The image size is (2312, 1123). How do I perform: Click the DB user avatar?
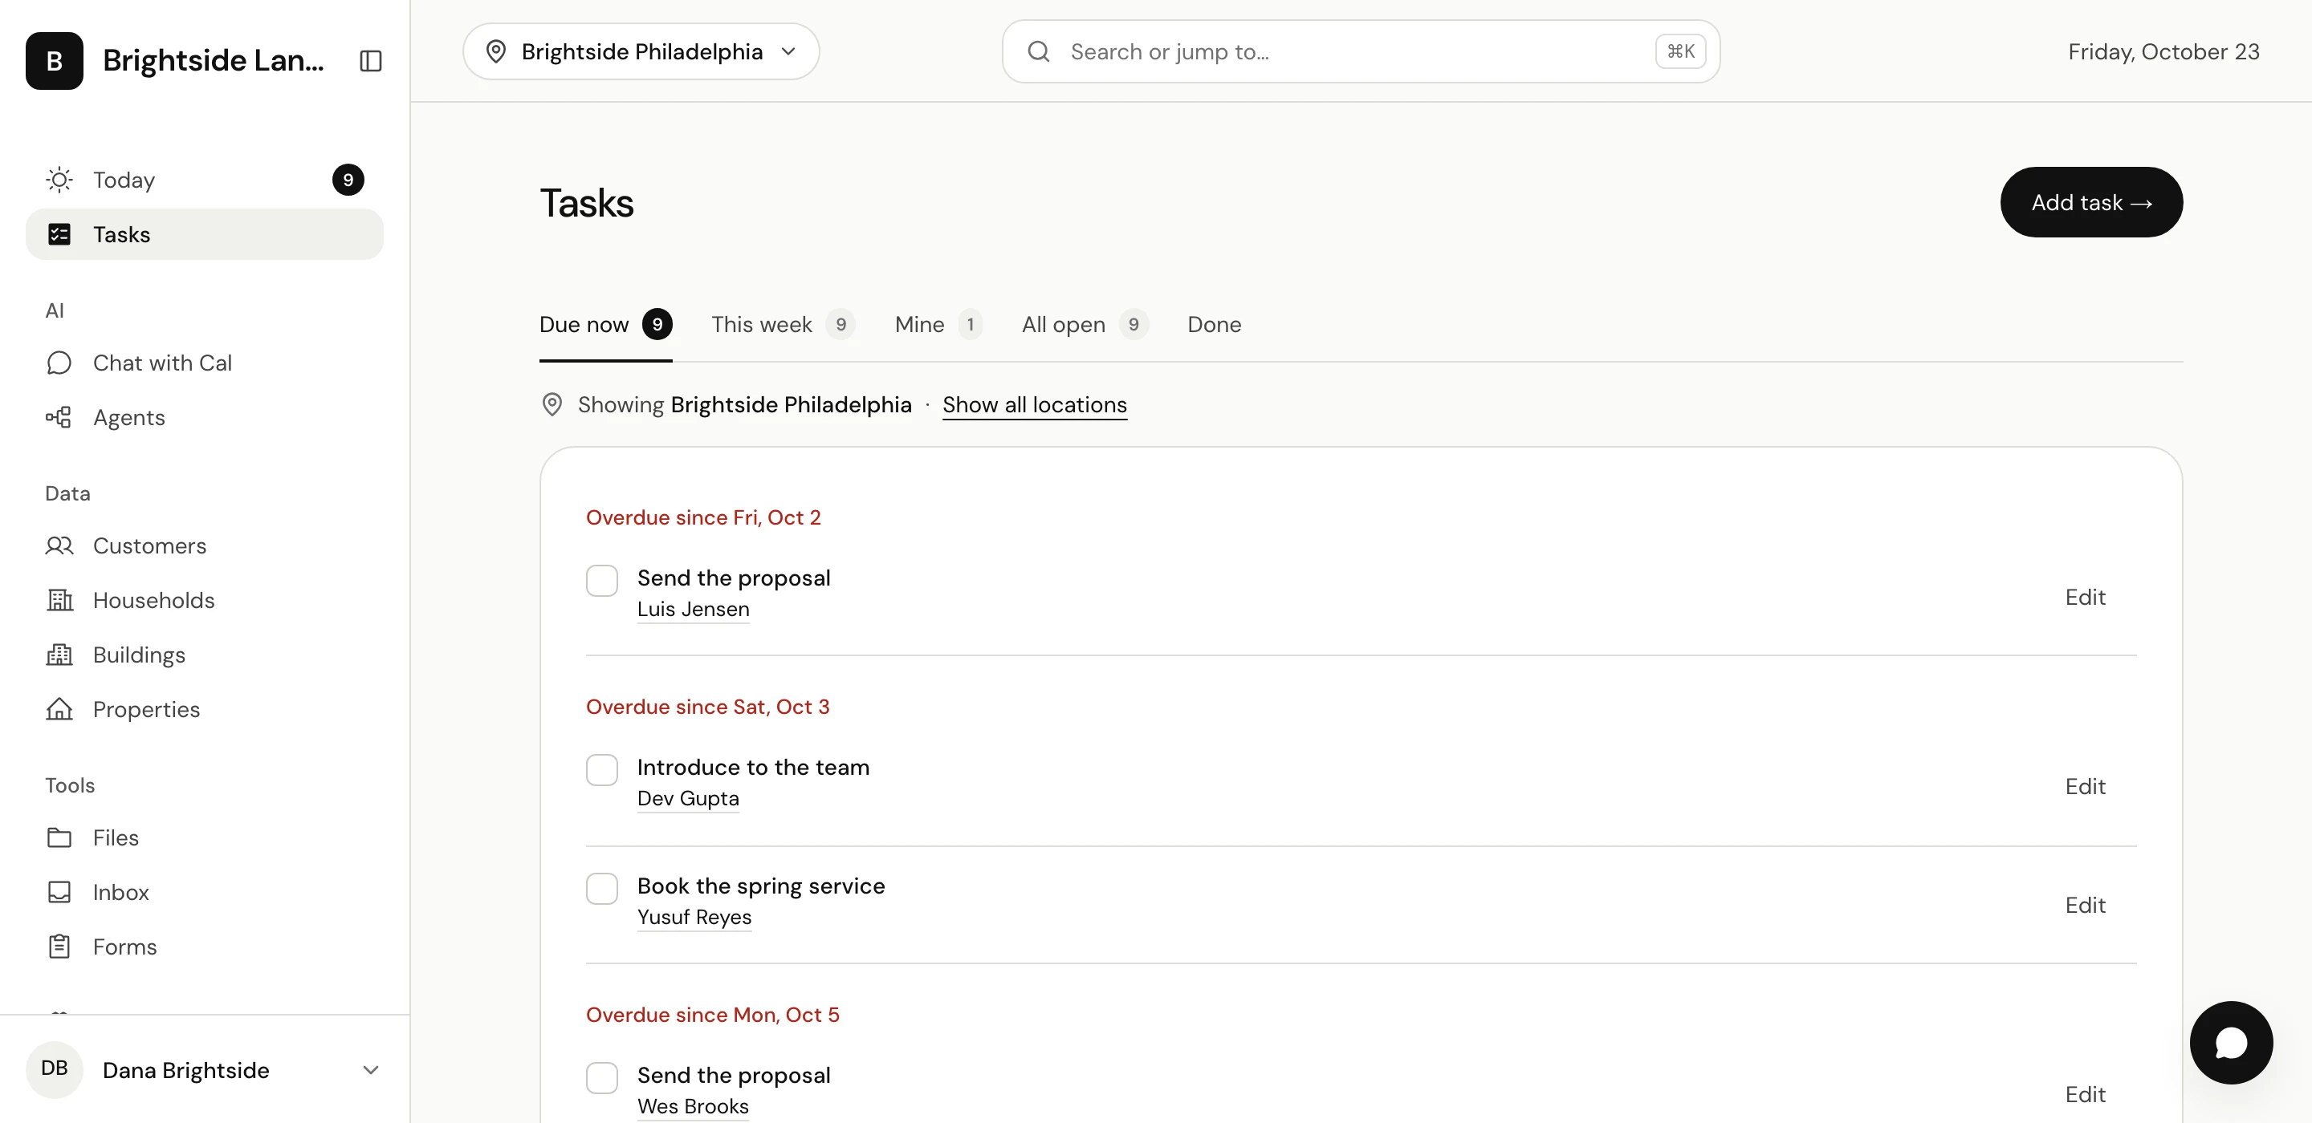click(54, 1069)
